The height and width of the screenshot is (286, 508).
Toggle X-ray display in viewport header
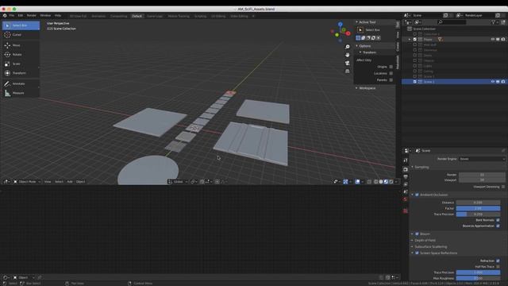tap(369, 182)
